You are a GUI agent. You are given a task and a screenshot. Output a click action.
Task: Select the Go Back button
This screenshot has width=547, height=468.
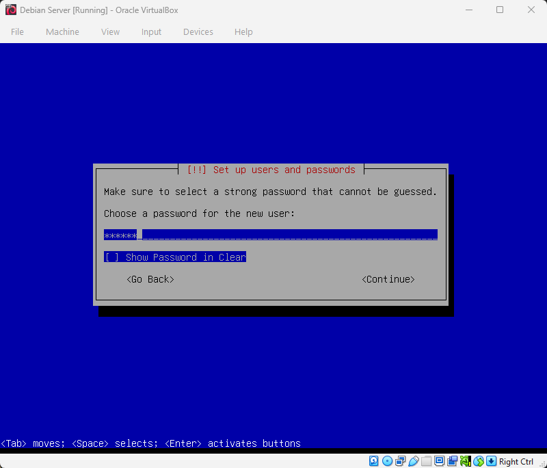pos(150,279)
